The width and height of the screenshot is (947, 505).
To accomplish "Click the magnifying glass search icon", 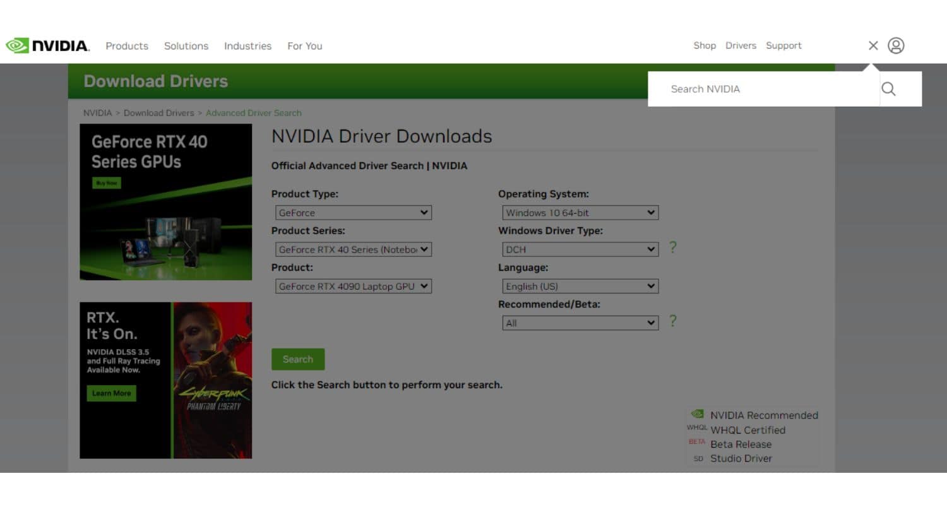I will (x=888, y=89).
